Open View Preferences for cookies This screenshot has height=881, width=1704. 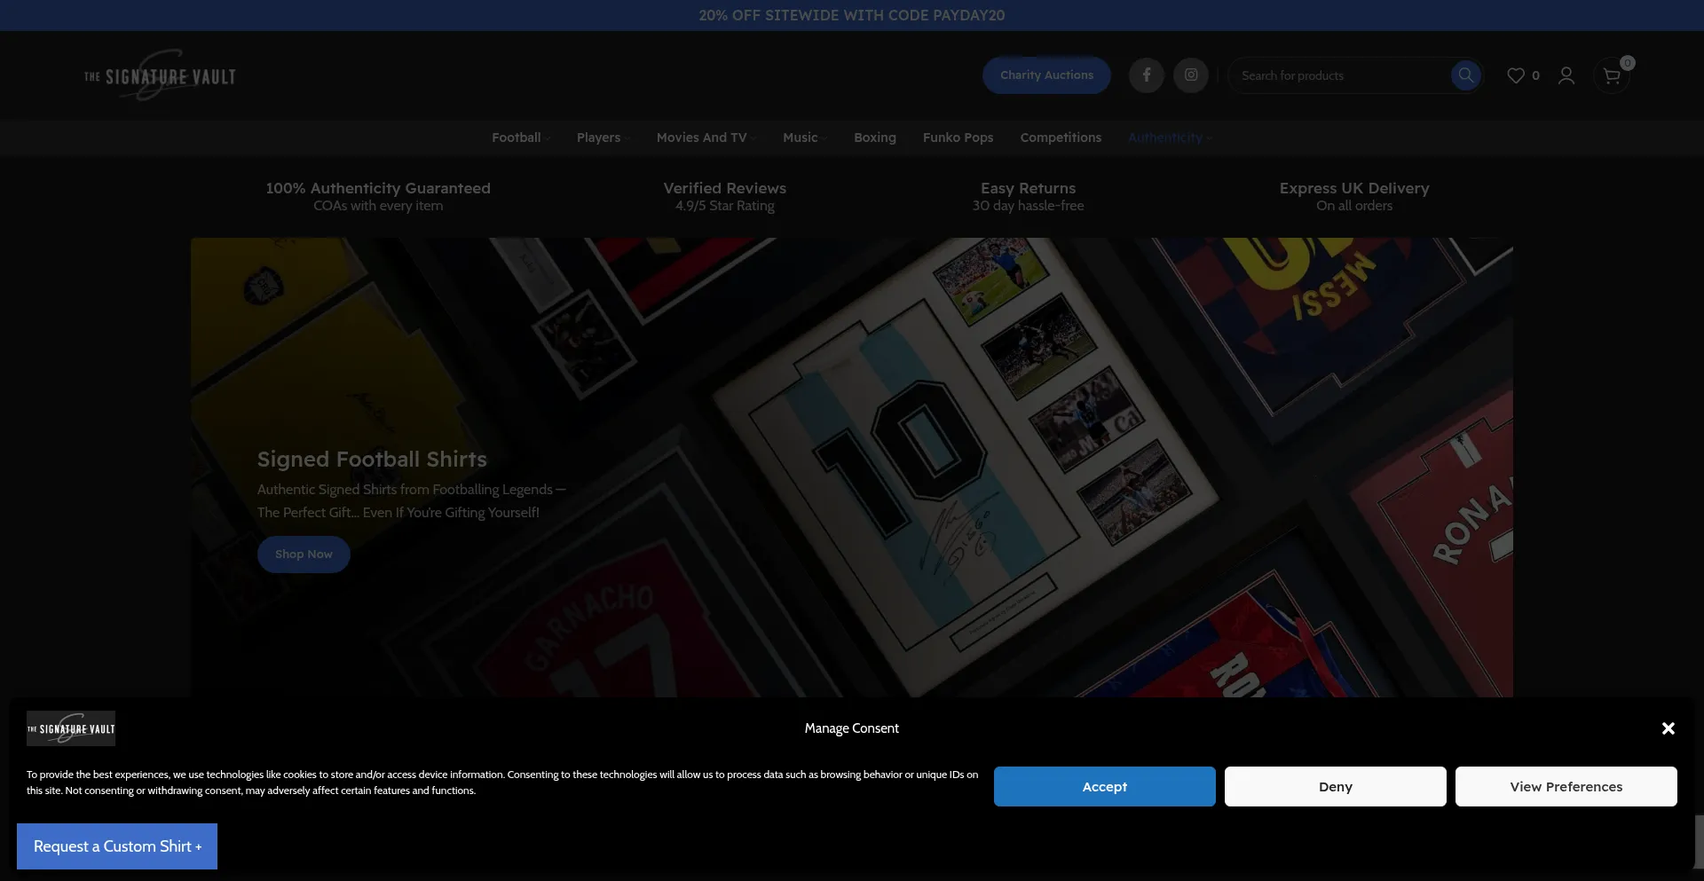pyautogui.click(x=1566, y=786)
